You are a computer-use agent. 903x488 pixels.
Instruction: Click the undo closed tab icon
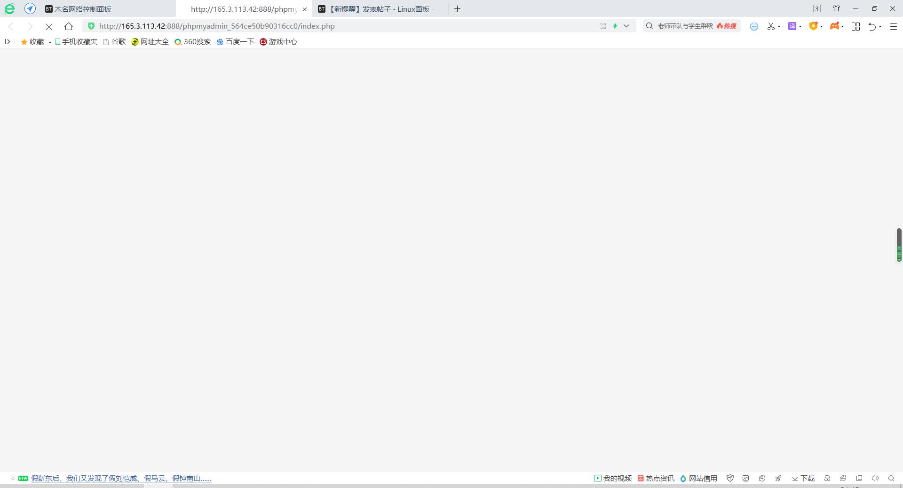click(872, 26)
